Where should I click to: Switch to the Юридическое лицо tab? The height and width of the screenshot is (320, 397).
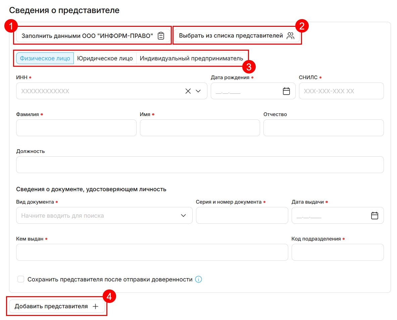point(105,58)
